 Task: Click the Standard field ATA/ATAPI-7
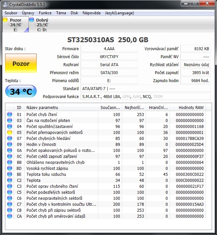point(146,88)
